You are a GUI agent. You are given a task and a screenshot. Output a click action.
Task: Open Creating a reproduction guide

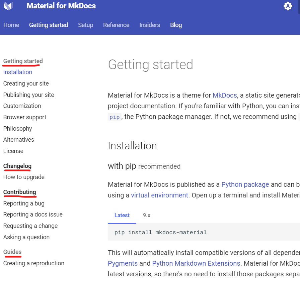click(x=34, y=263)
